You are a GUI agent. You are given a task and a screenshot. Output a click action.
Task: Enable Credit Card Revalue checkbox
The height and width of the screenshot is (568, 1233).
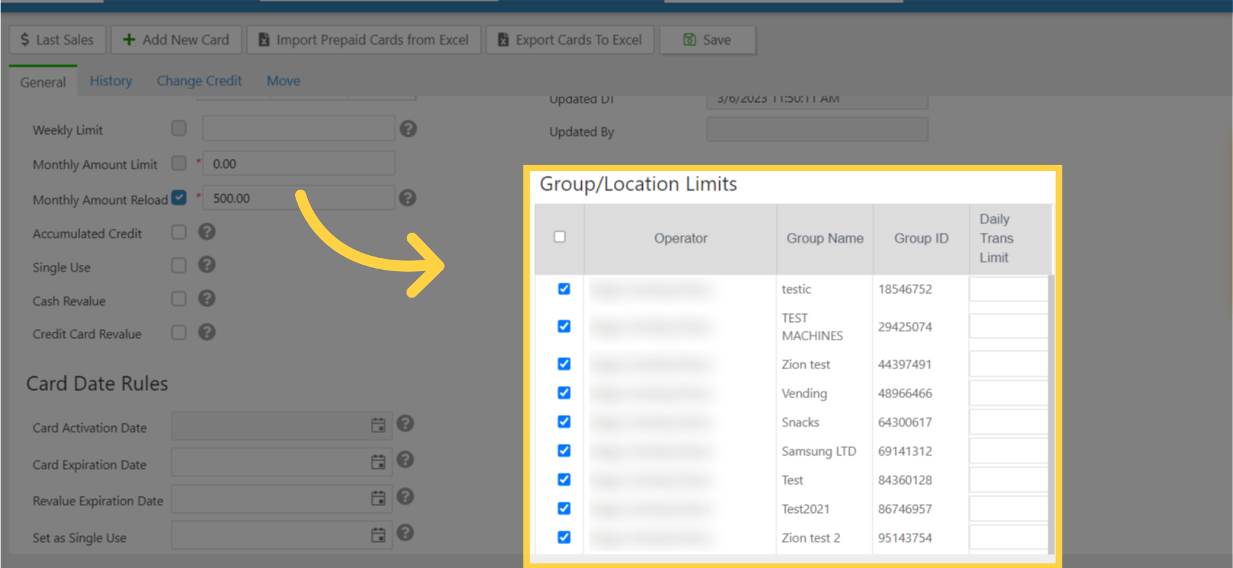click(x=179, y=332)
